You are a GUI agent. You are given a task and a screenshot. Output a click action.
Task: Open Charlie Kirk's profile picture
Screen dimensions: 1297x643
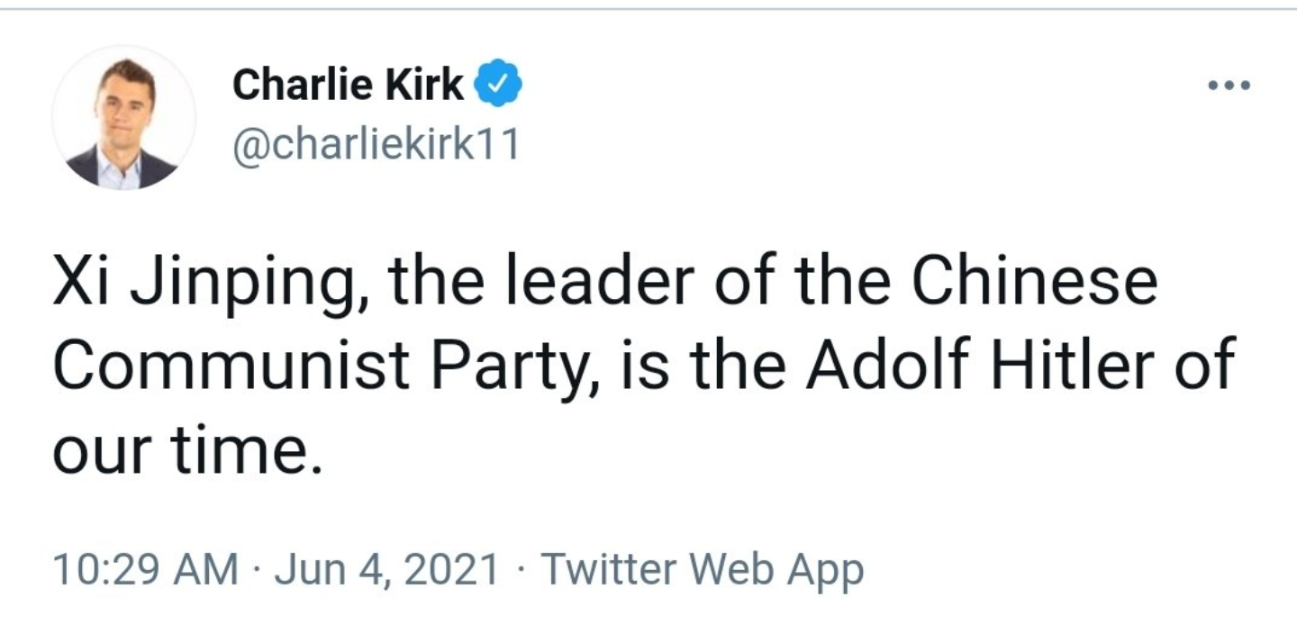(x=123, y=117)
